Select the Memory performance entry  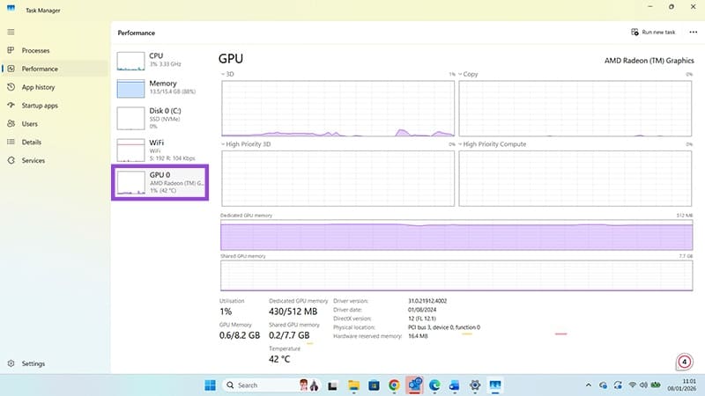point(160,88)
